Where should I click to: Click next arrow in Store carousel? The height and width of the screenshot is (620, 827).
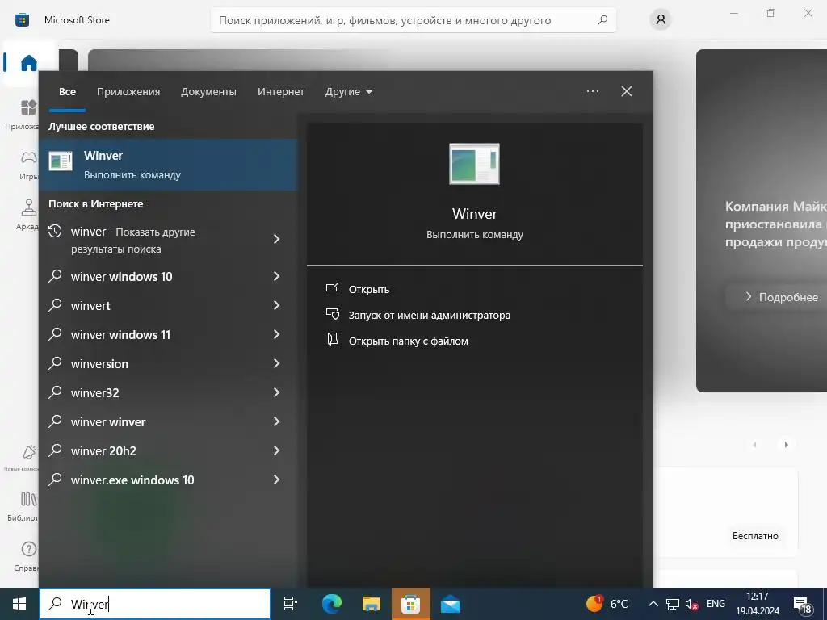[786, 445]
